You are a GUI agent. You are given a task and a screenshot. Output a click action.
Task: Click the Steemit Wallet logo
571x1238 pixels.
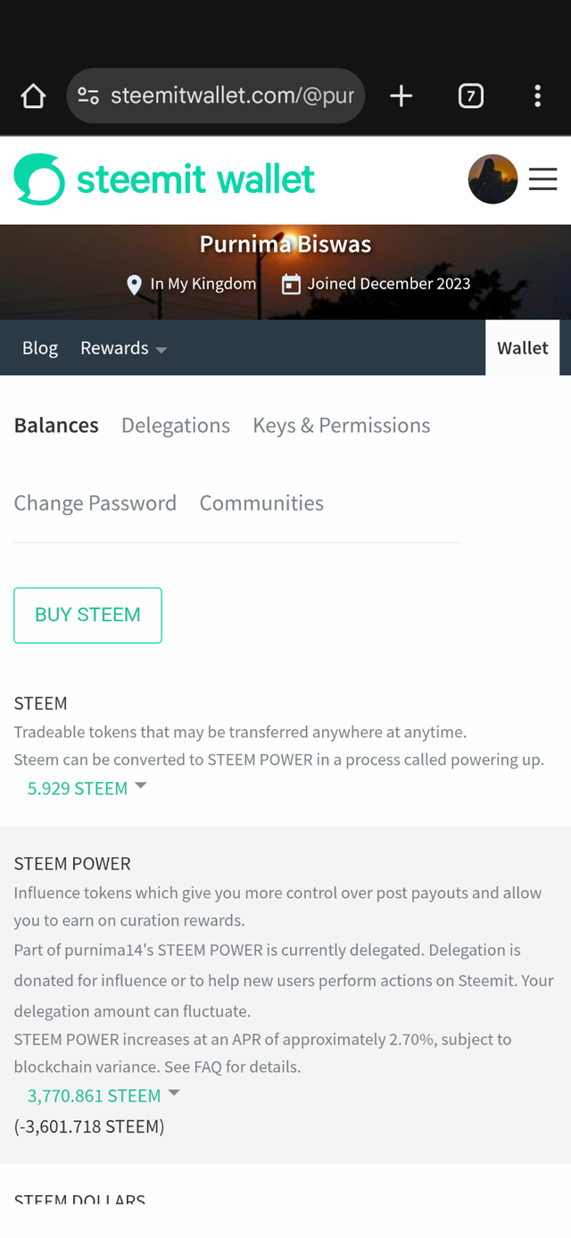click(164, 179)
